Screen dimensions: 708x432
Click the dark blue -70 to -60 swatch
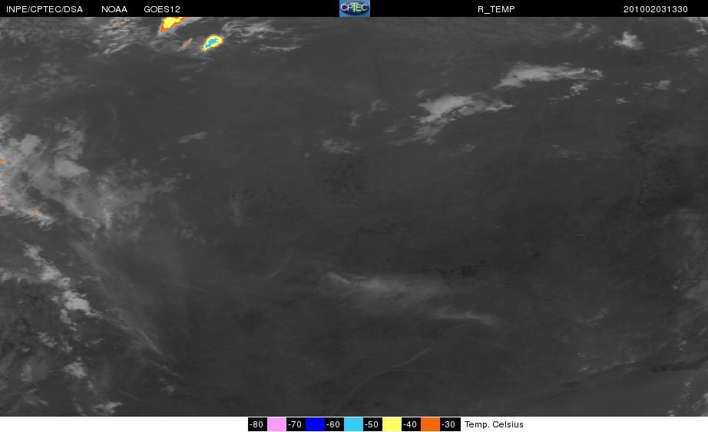click(315, 424)
